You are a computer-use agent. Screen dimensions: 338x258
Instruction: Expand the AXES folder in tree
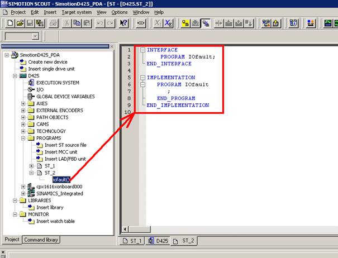(x=23, y=103)
